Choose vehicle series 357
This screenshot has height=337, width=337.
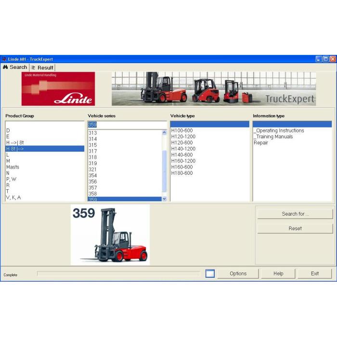[125, 188]
